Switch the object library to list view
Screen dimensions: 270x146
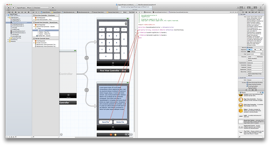point(262,93)
